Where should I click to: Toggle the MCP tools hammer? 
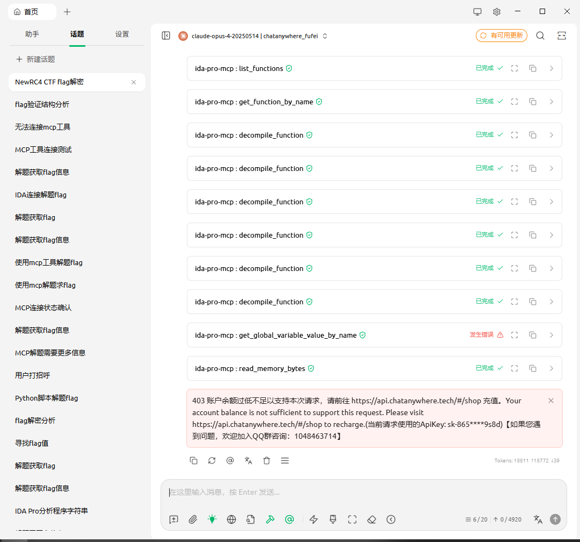[x=270, y=519]
